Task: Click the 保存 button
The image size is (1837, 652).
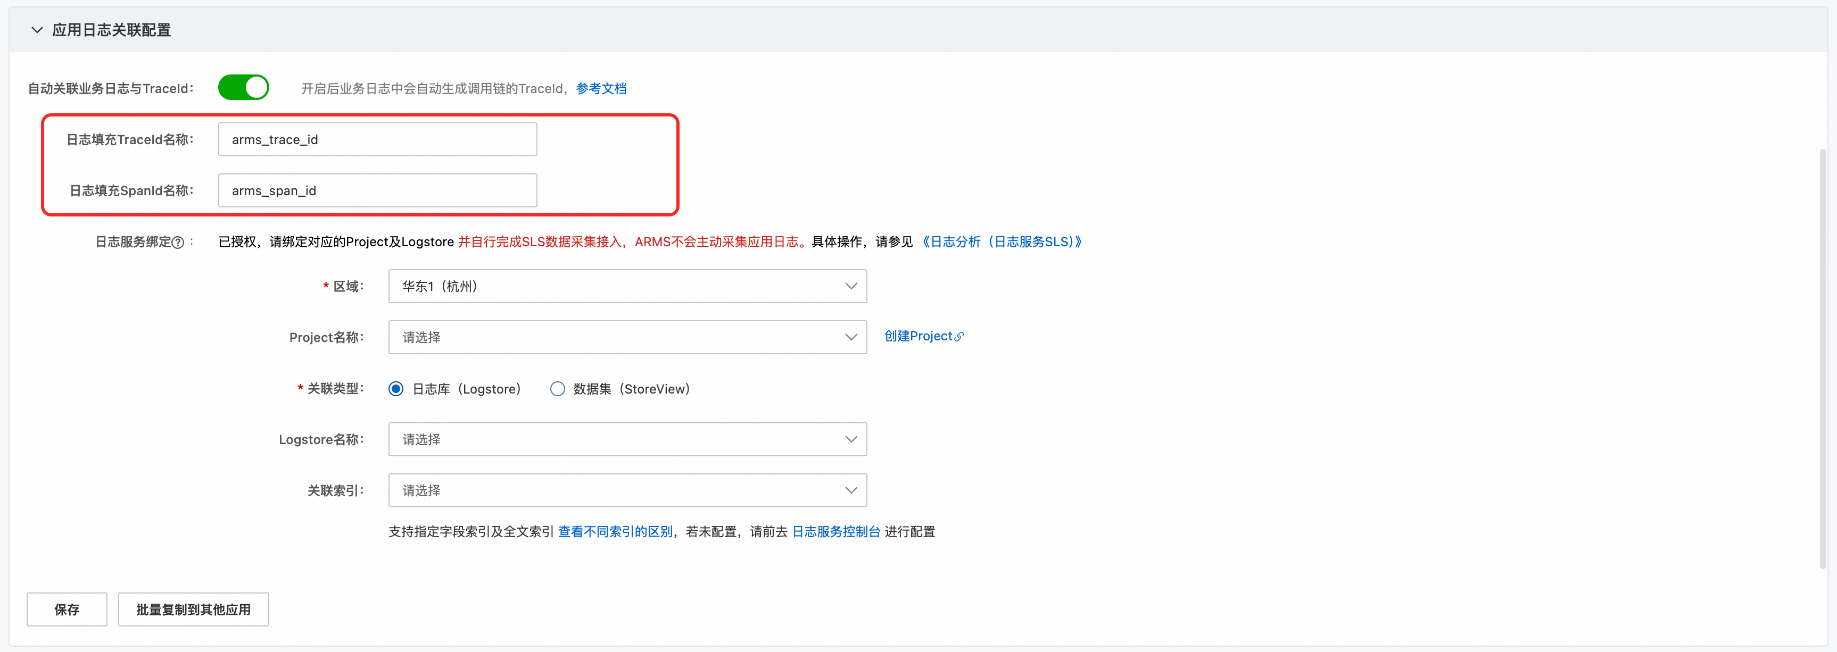Action: (67, 609)
